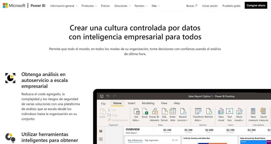
Task: Click the Transform data icon
Action: 198,111
